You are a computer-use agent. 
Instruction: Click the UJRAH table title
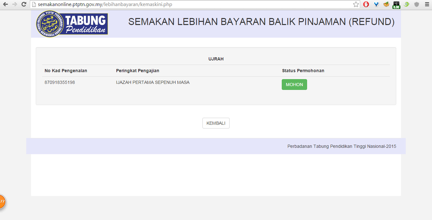pyautogui.click(x=216, y=59)
